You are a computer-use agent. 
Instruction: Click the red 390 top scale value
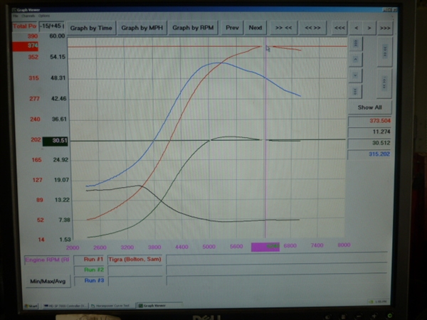(x=33, y=36)
